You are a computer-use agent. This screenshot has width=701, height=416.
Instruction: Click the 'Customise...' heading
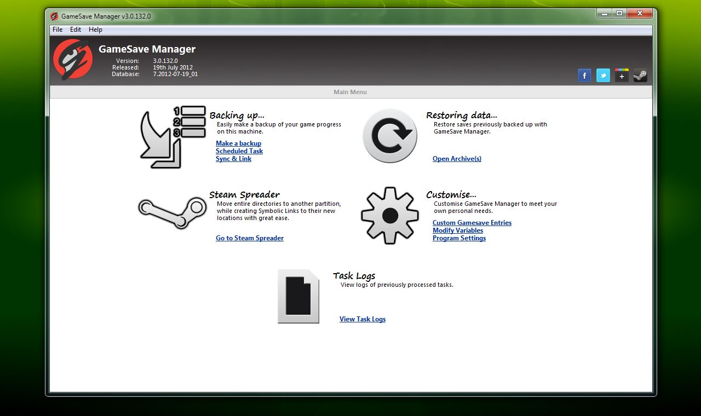[x=451, y=195]
